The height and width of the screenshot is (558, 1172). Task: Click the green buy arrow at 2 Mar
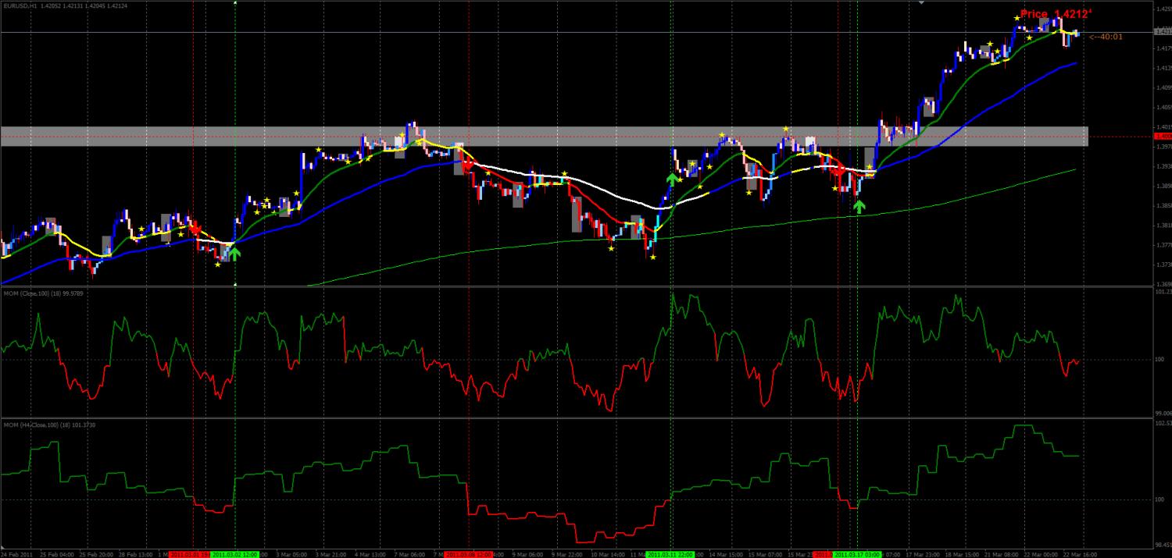click(x=234, y=253)
